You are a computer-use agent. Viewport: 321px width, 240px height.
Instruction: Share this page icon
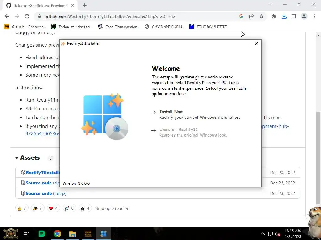(251, 17)
